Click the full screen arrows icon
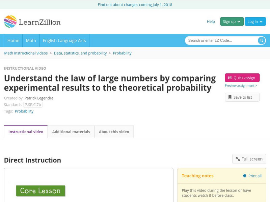270x202 pixels. coord(238,159)
